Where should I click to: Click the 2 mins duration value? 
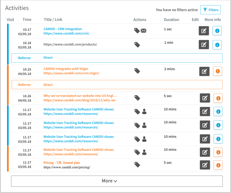click(x=170, y=69)
